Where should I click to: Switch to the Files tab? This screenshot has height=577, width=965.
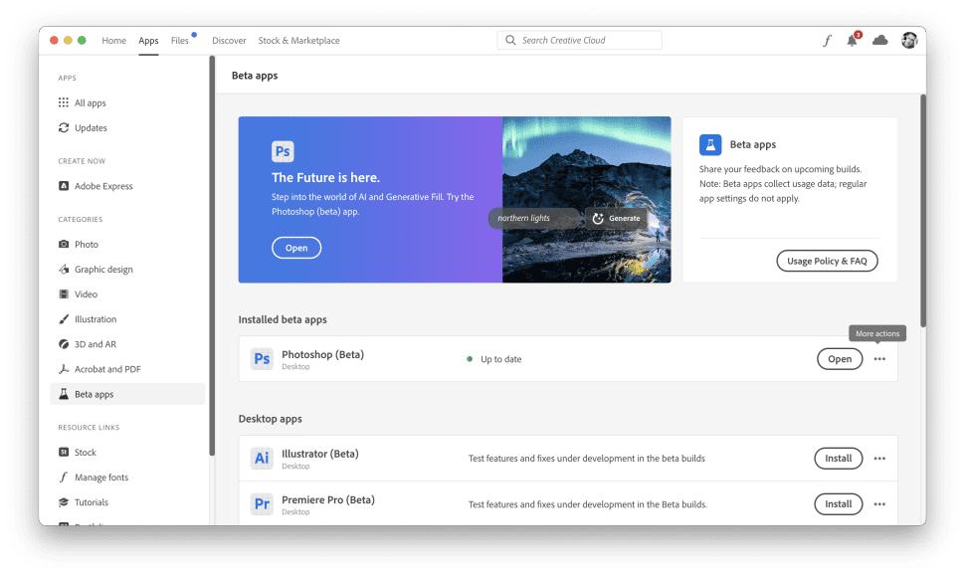(x=180, y=40)
